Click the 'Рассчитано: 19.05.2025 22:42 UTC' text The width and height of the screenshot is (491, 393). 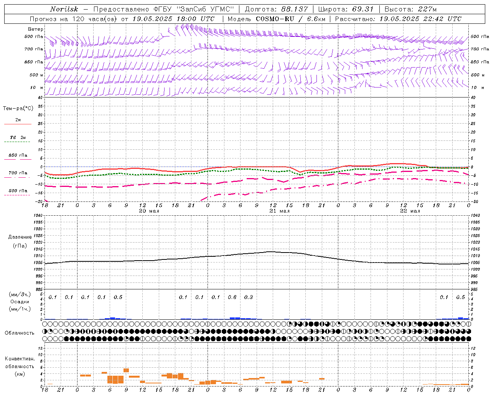click(x=398, y=19)
